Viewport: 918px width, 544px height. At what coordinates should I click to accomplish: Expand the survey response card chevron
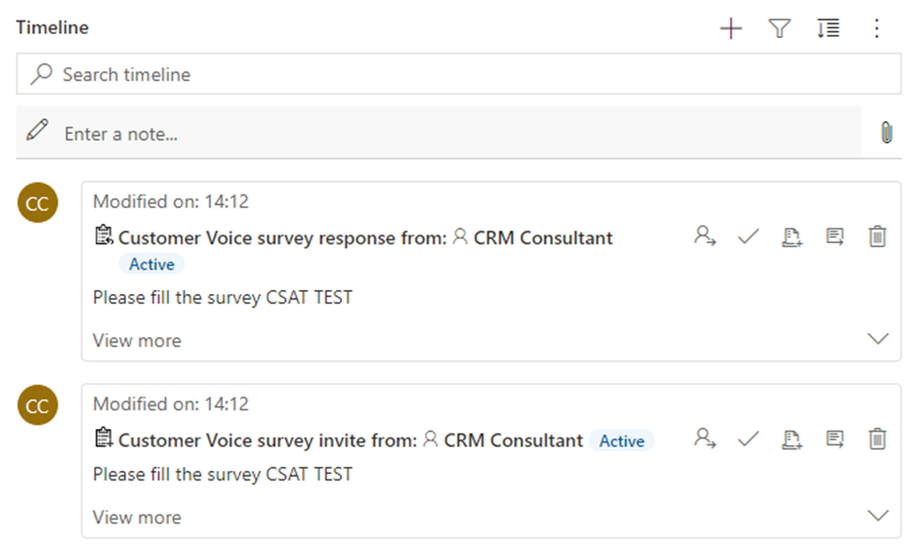(x=878, y=339)
